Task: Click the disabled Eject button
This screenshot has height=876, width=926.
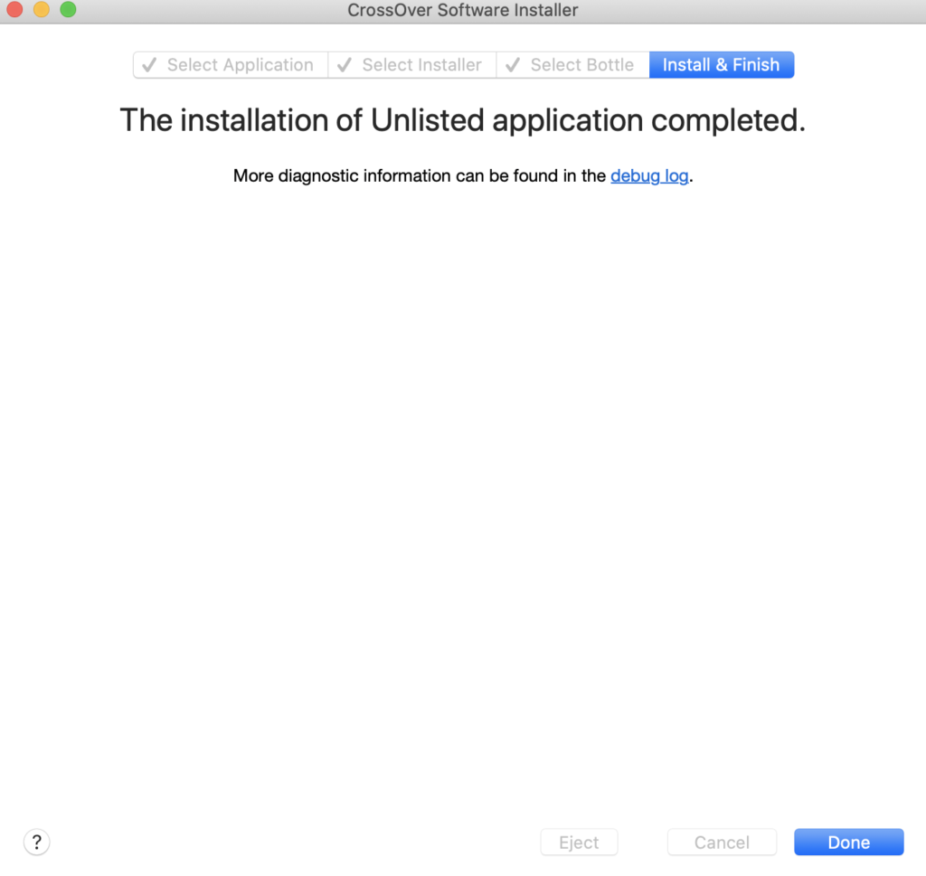Action: point(579,843)
